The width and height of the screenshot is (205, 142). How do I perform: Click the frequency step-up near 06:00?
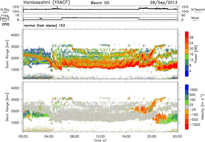pos(62,18)
